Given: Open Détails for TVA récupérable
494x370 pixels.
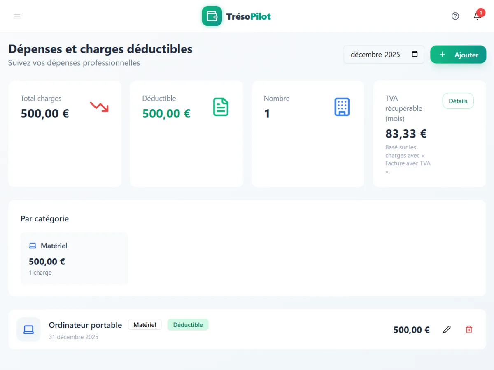Looking at the screenshot, I should click(458, 101).
